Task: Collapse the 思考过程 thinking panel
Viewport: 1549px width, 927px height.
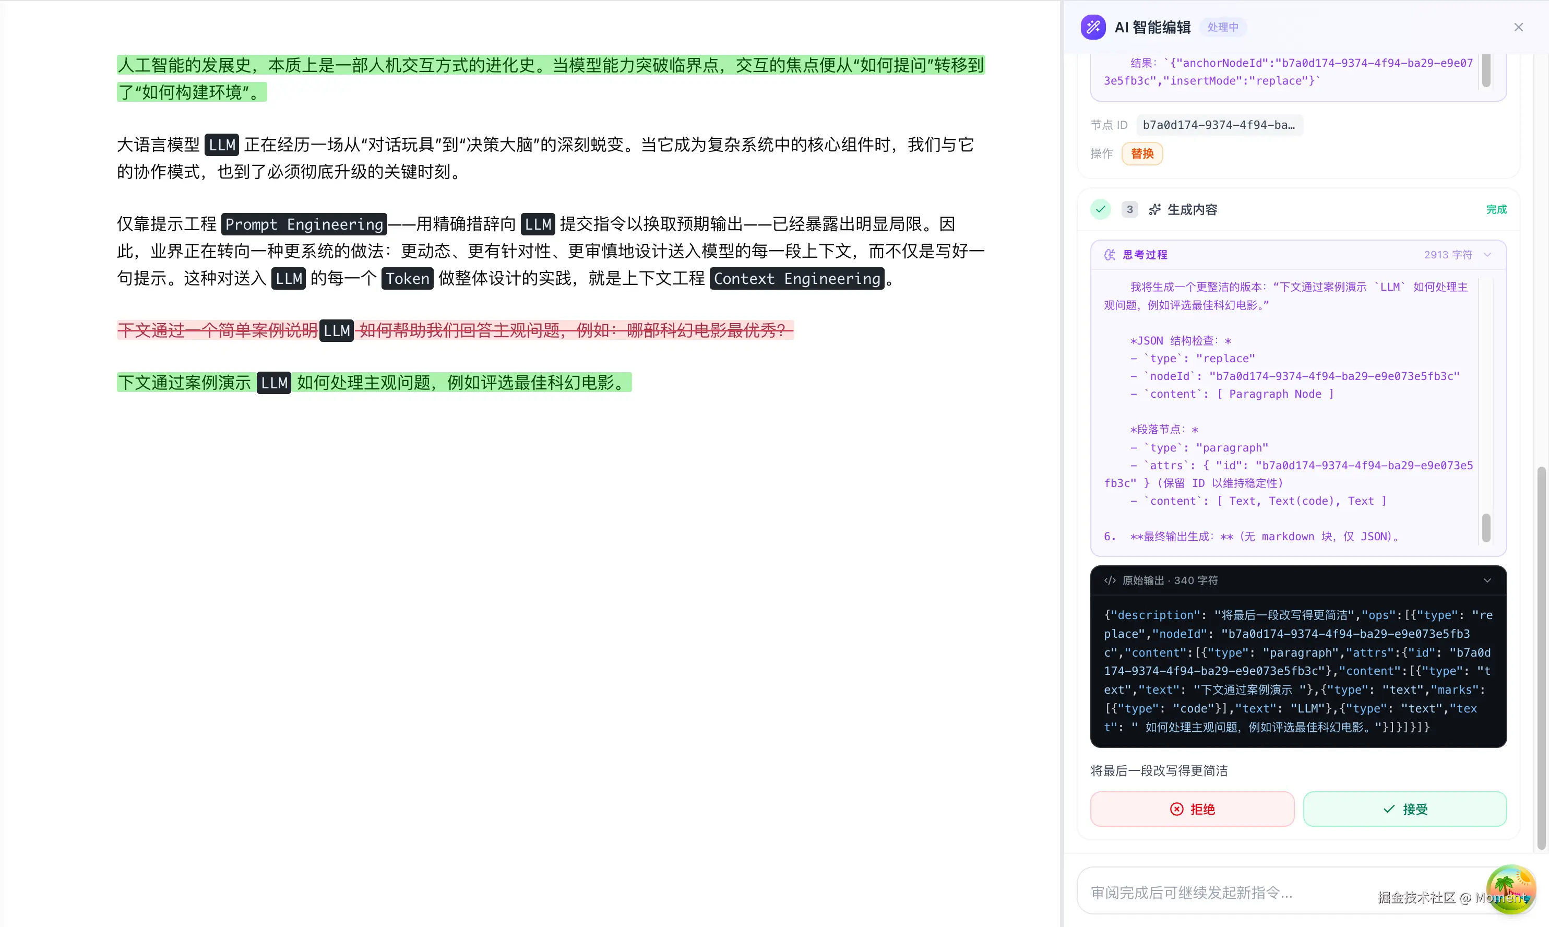Action: click(1488, 254)
